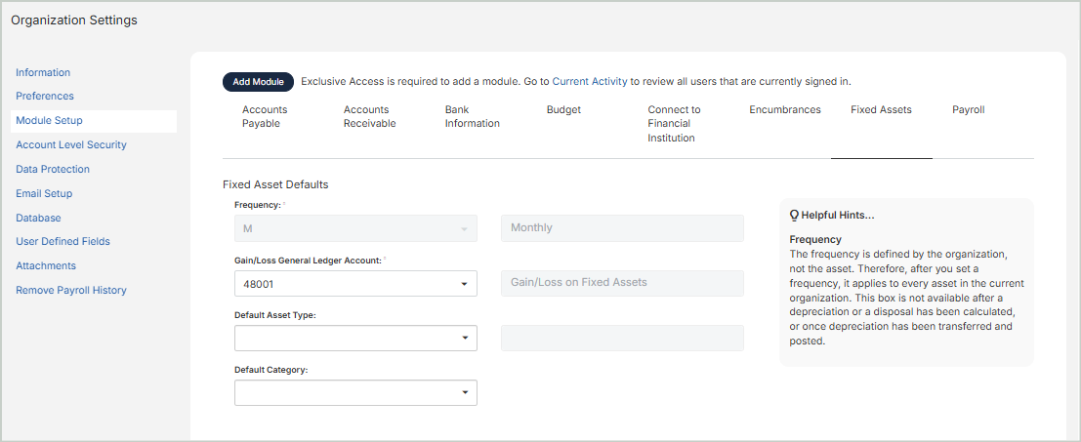Click the Gain/Loss on Fixed Assets description field
Image resolution: width=1081 pixels, height=442 pixels.
[x=622, y=283]
